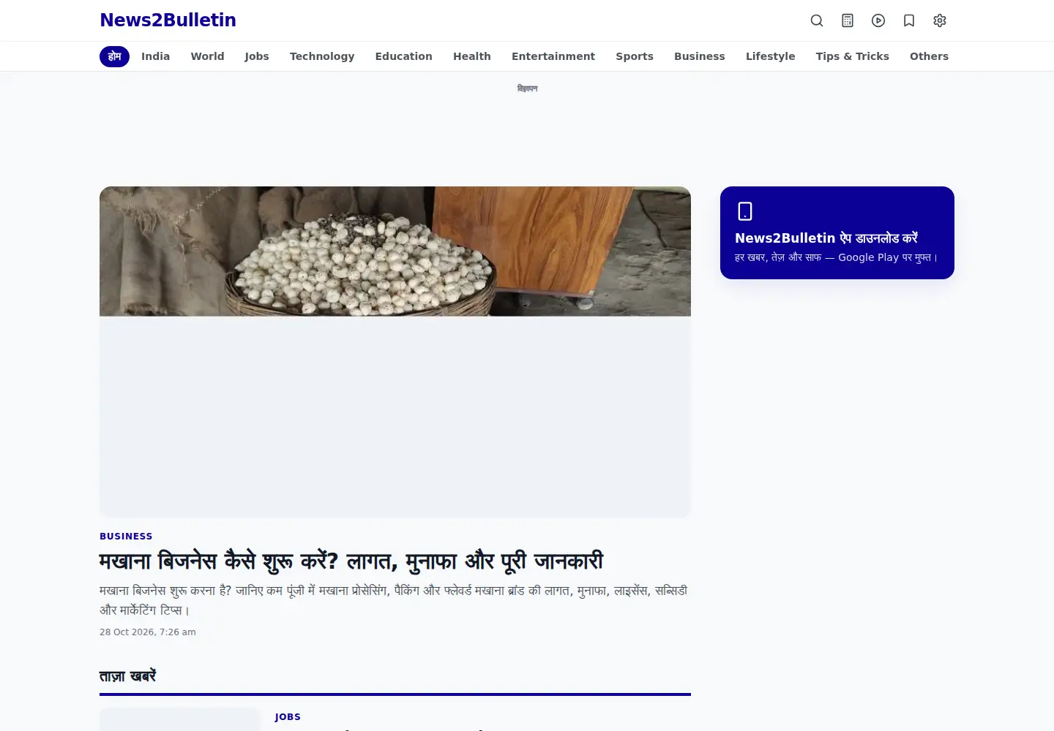Select the होम nav pill

point(114,56)
